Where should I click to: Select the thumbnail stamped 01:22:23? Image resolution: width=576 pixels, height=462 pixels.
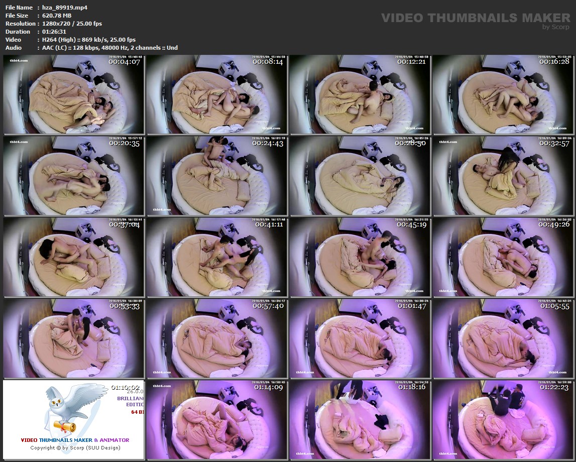tap(503, 419)
